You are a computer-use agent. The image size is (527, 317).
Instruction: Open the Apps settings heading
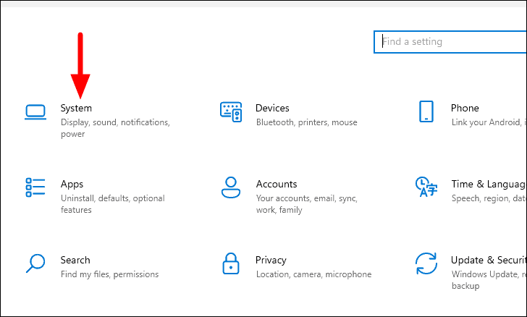pos(72,185)
